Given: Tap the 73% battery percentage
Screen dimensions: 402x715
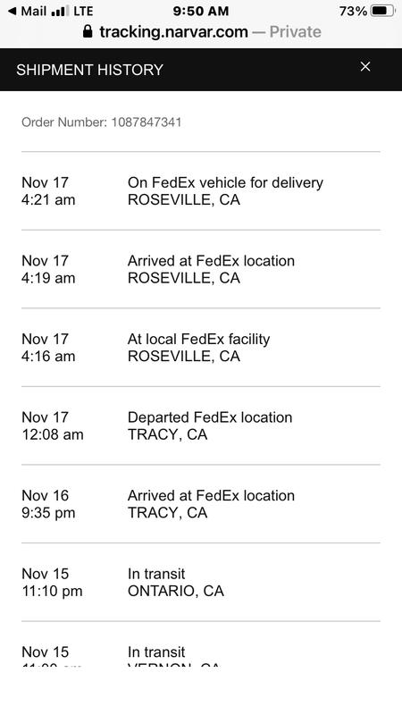Looking at the screenshot, I should click(x=353, y=11).
